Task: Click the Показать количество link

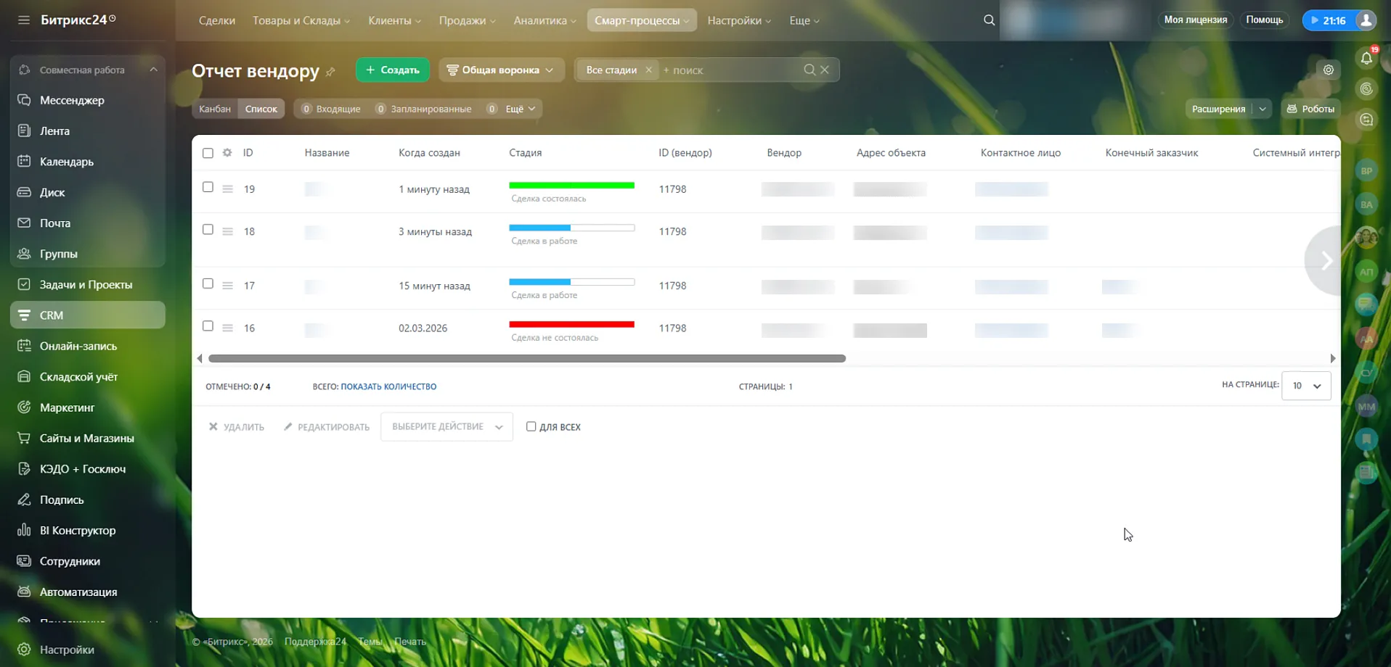Action: 388,387
